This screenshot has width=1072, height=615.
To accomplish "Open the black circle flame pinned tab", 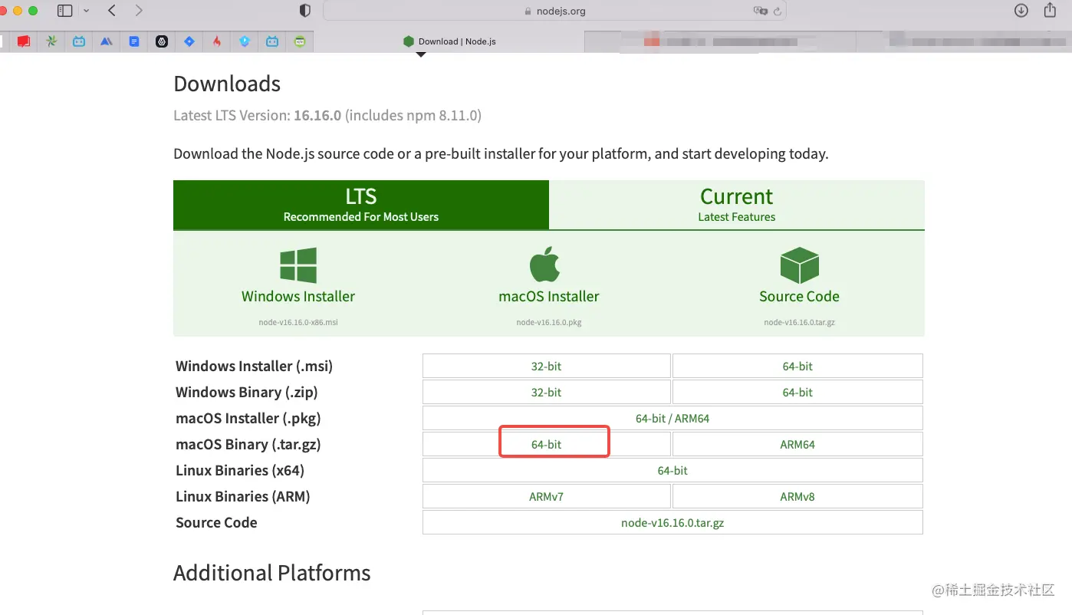I will pos(162,41).
